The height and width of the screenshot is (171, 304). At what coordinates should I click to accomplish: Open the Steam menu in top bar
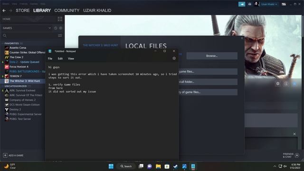coord(6,4)
